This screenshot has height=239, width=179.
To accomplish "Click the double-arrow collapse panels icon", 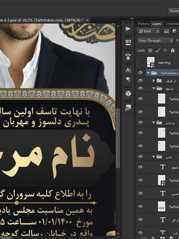I will pos(132,19).
